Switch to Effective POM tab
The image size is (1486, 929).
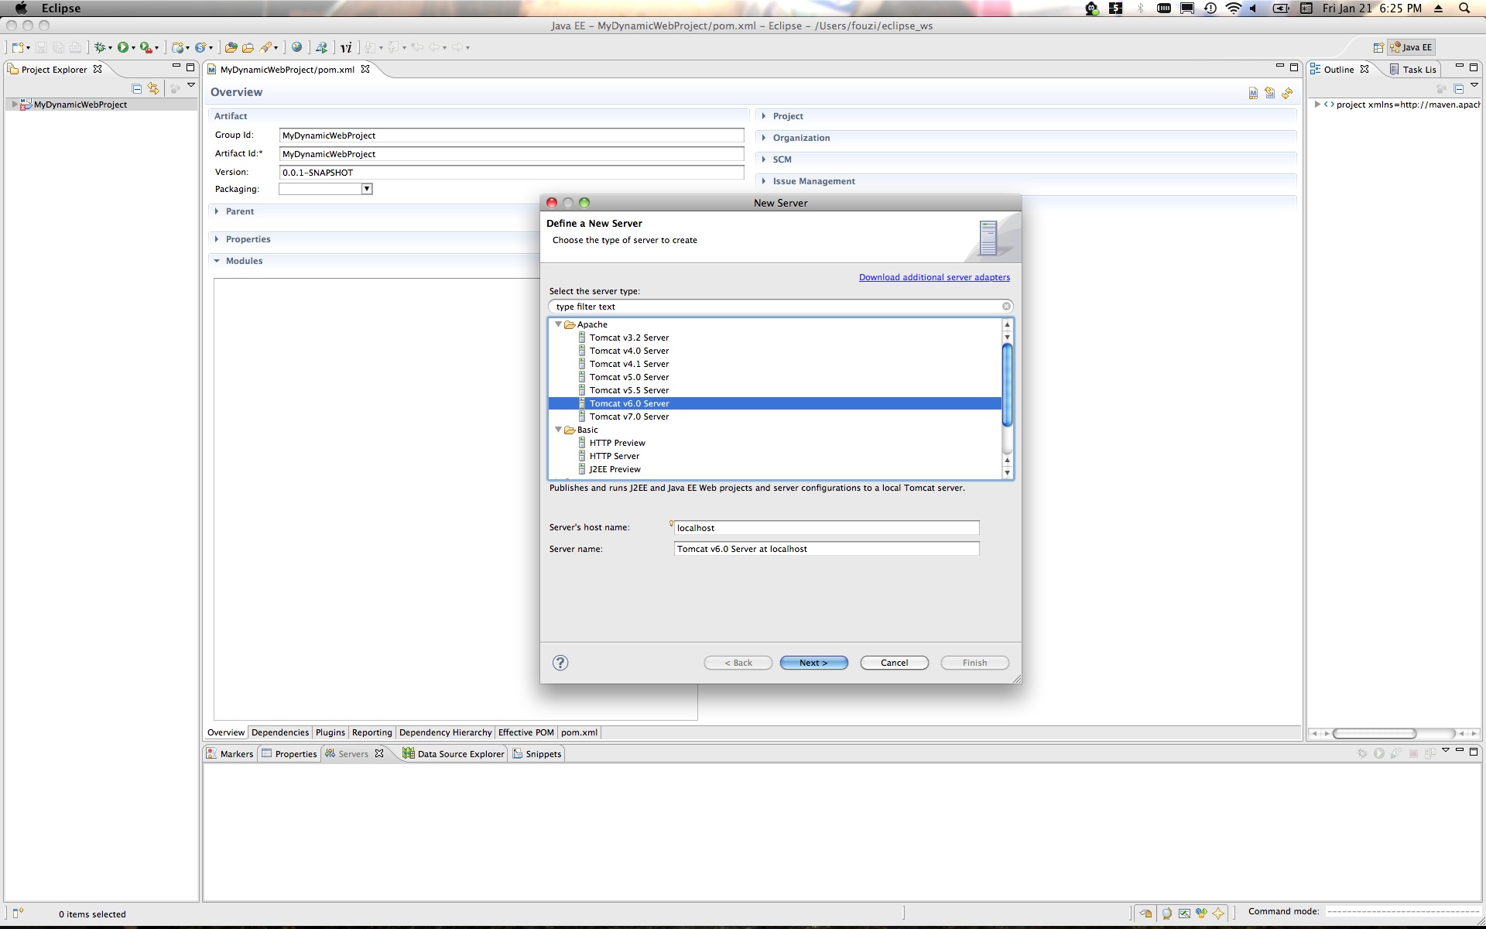coord(526,732)
